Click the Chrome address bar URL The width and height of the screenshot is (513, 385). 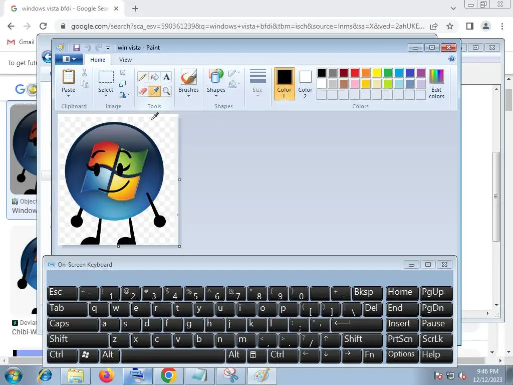(x=247, y=26)
